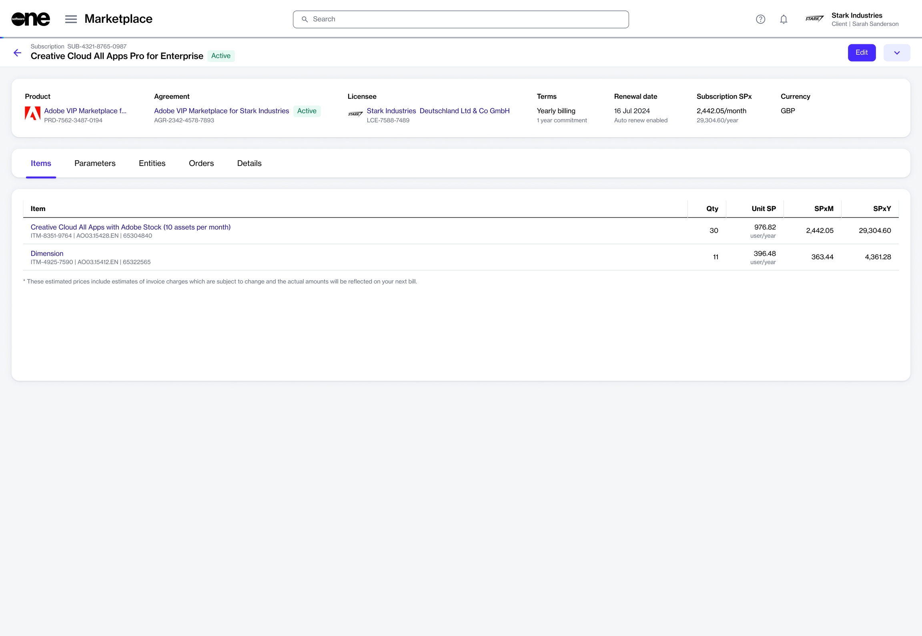922x636 pixels.
Task: Open the Adobe VIP Marketplace for Stark Industries agreement
Action: click(x=221, y=111)
